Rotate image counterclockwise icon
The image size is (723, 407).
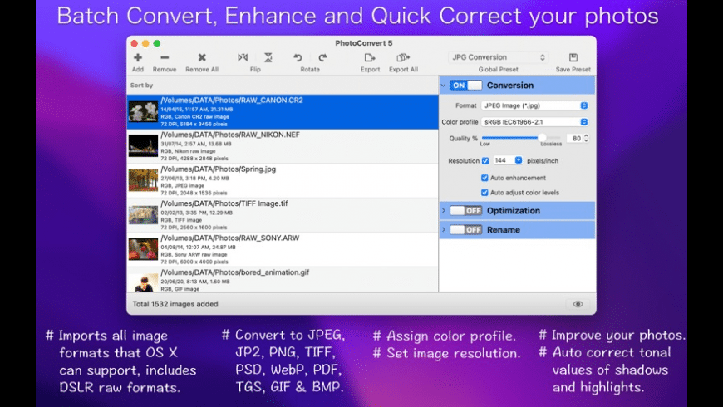point(298,57)
